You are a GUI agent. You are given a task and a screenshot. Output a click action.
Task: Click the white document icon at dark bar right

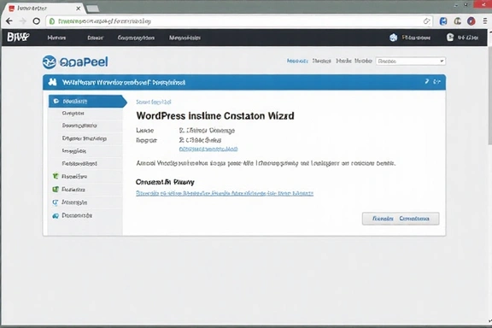450,38
